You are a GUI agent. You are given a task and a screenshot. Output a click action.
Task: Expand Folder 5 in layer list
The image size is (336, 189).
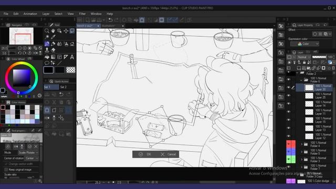point(301,152)
